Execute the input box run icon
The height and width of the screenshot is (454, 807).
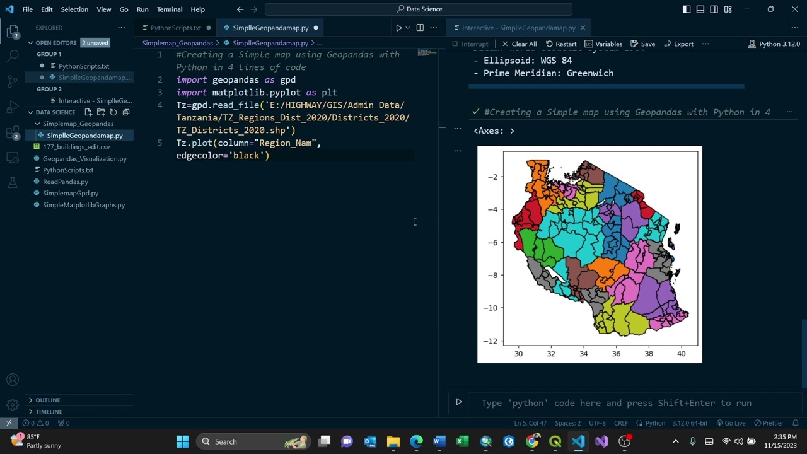(x=459, y=402)
